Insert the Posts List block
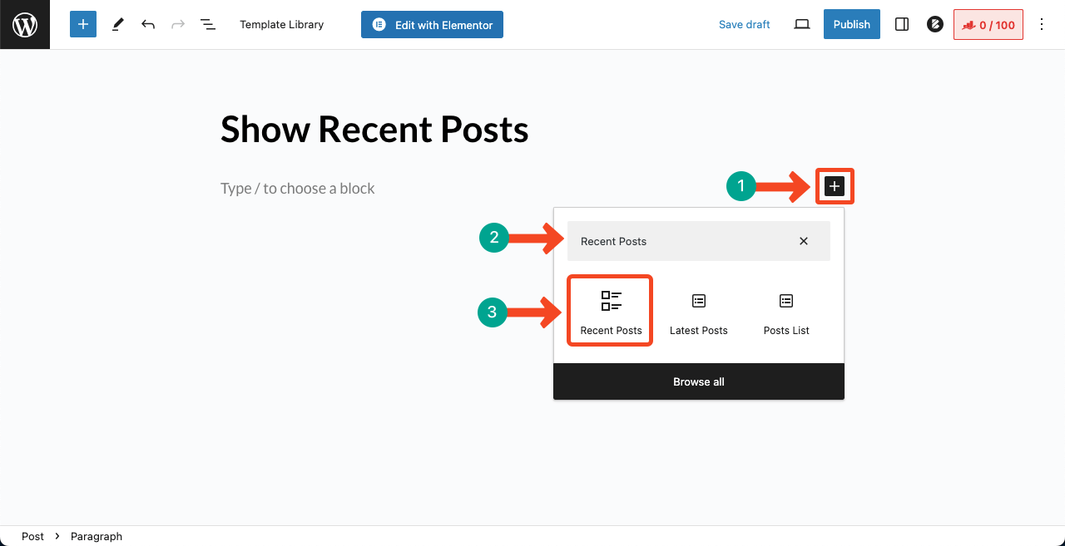Screen dimensions: 1065x546 [x=786, y=312]
